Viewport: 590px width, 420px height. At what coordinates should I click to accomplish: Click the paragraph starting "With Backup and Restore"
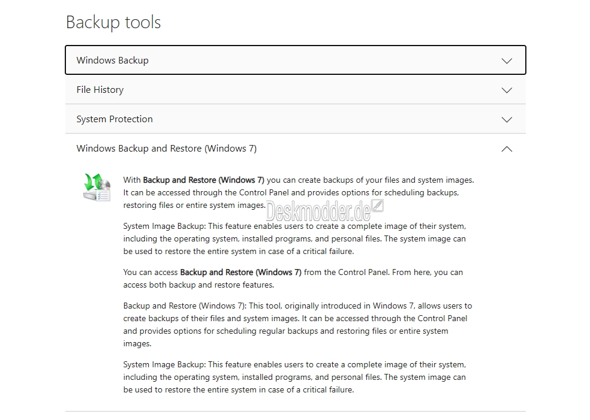click(299, 192)
